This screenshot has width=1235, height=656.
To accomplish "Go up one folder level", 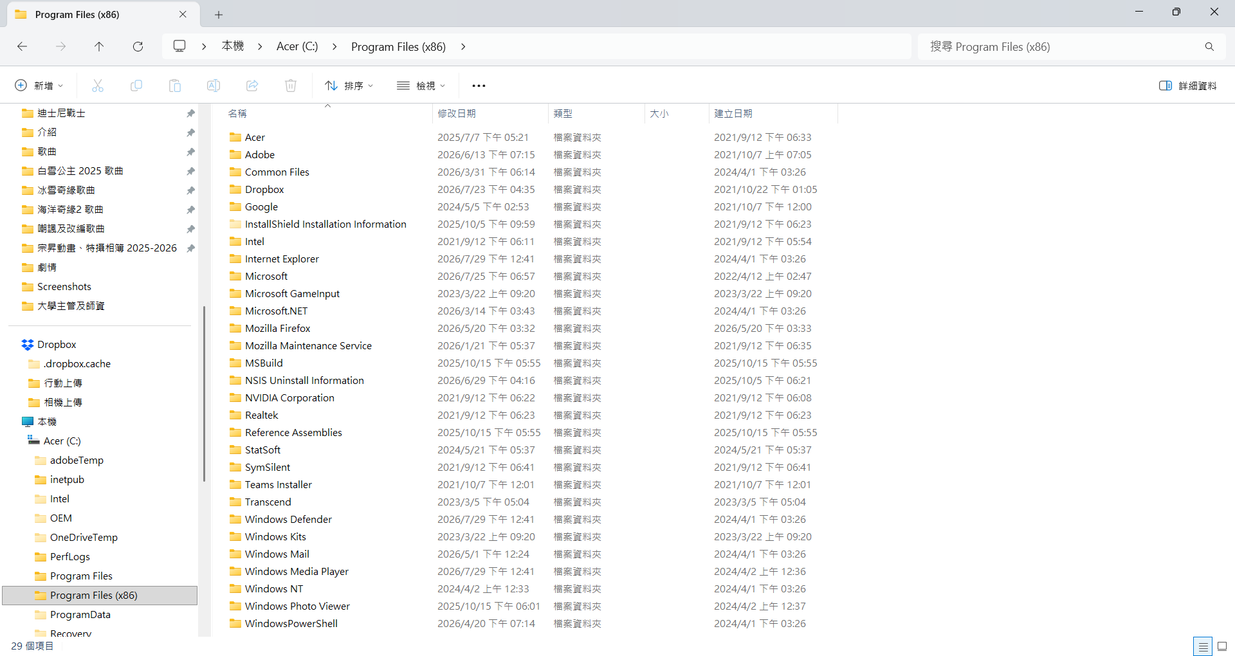I will coord(99,46).
